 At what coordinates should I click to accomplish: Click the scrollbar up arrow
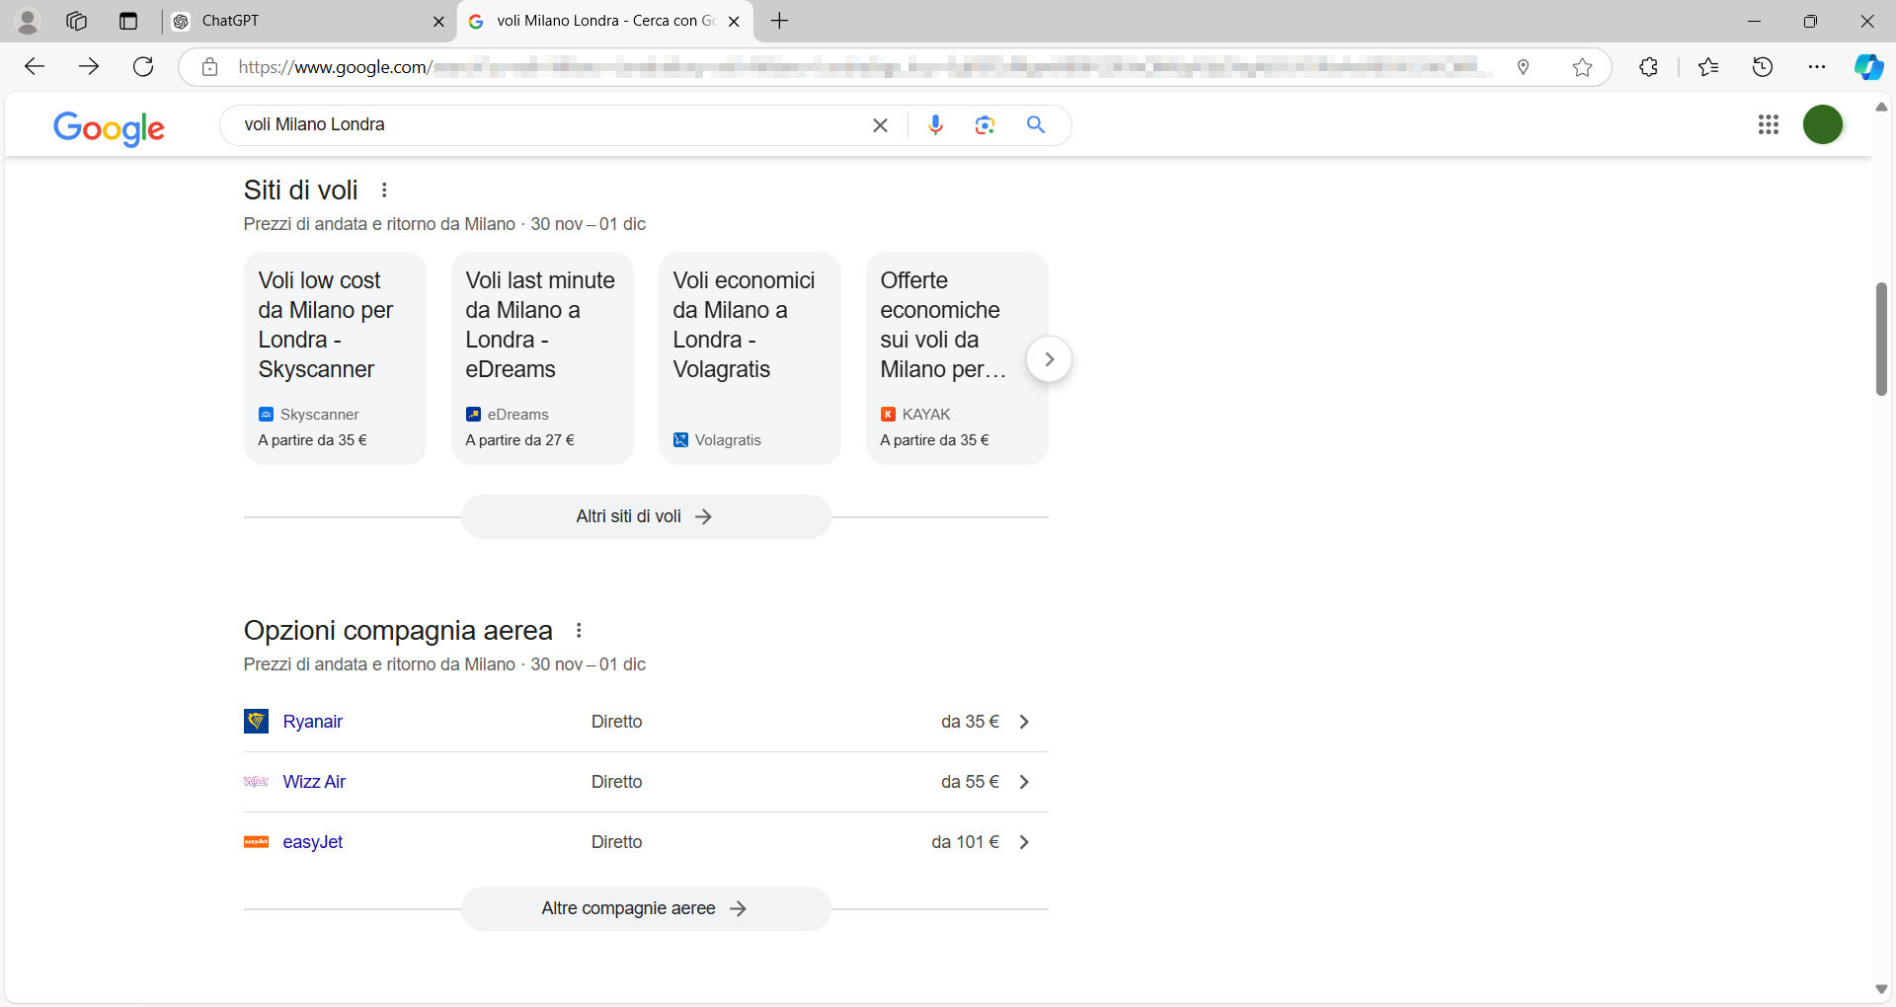pyautogui.click(x=1881, y=107)
